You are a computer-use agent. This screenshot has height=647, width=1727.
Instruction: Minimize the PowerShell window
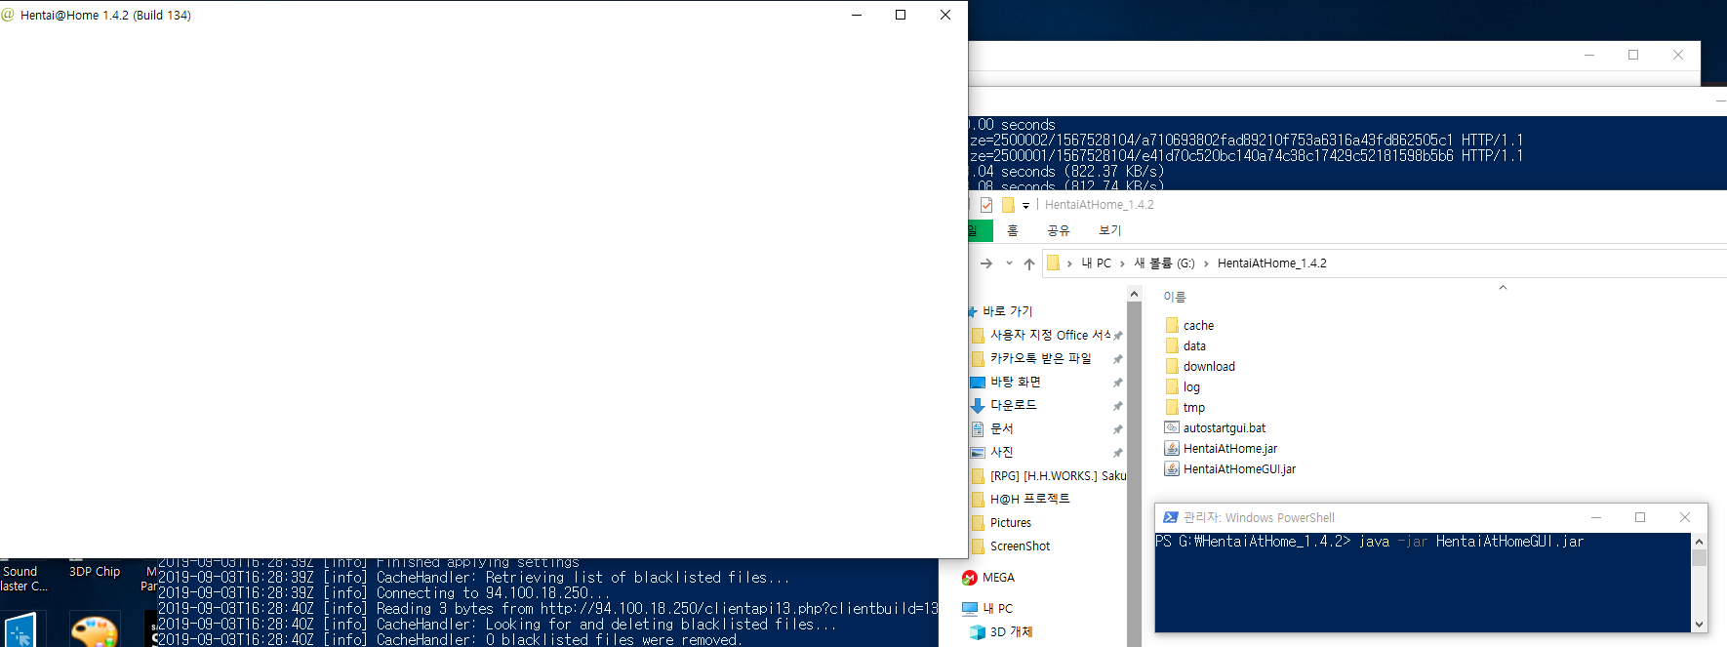1596,517
